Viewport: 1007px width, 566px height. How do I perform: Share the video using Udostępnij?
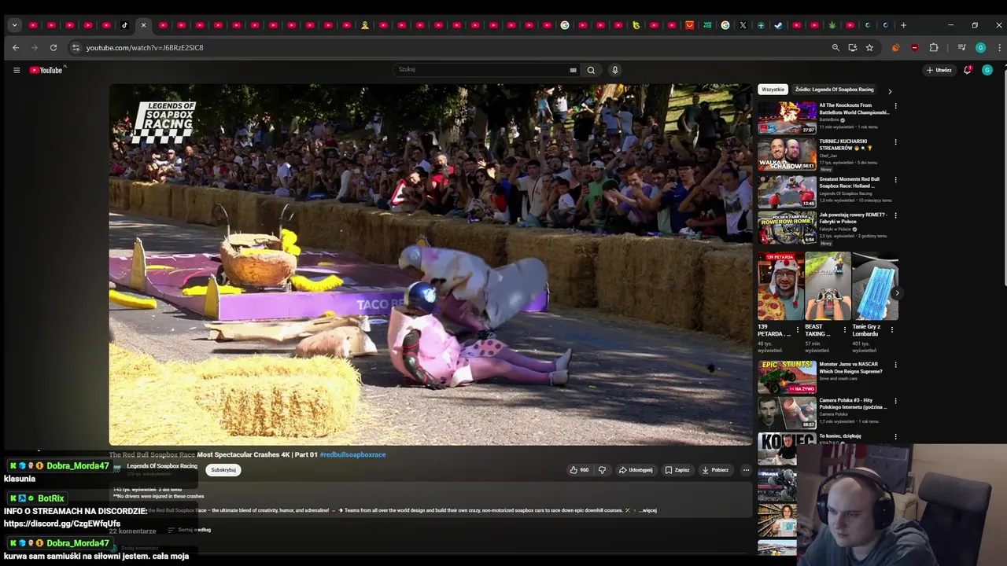click(x=636, y=470)
